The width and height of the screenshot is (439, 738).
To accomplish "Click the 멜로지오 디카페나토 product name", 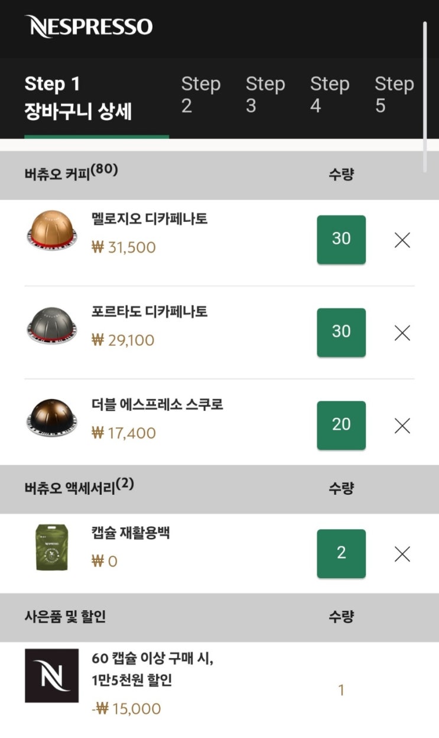I will pos(149,220).
